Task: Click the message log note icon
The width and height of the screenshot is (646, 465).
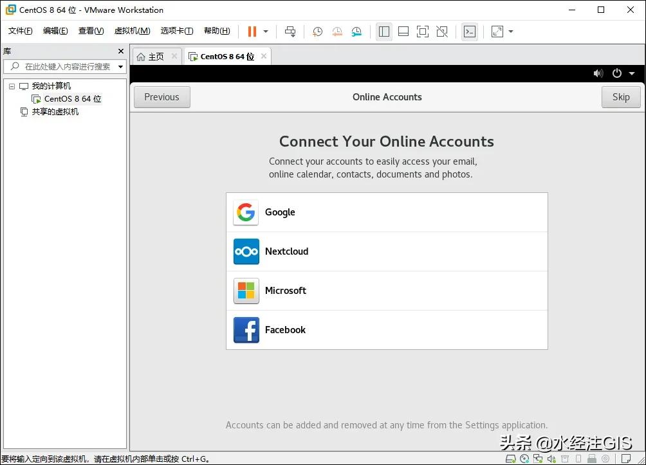Action: pos(626,459)
